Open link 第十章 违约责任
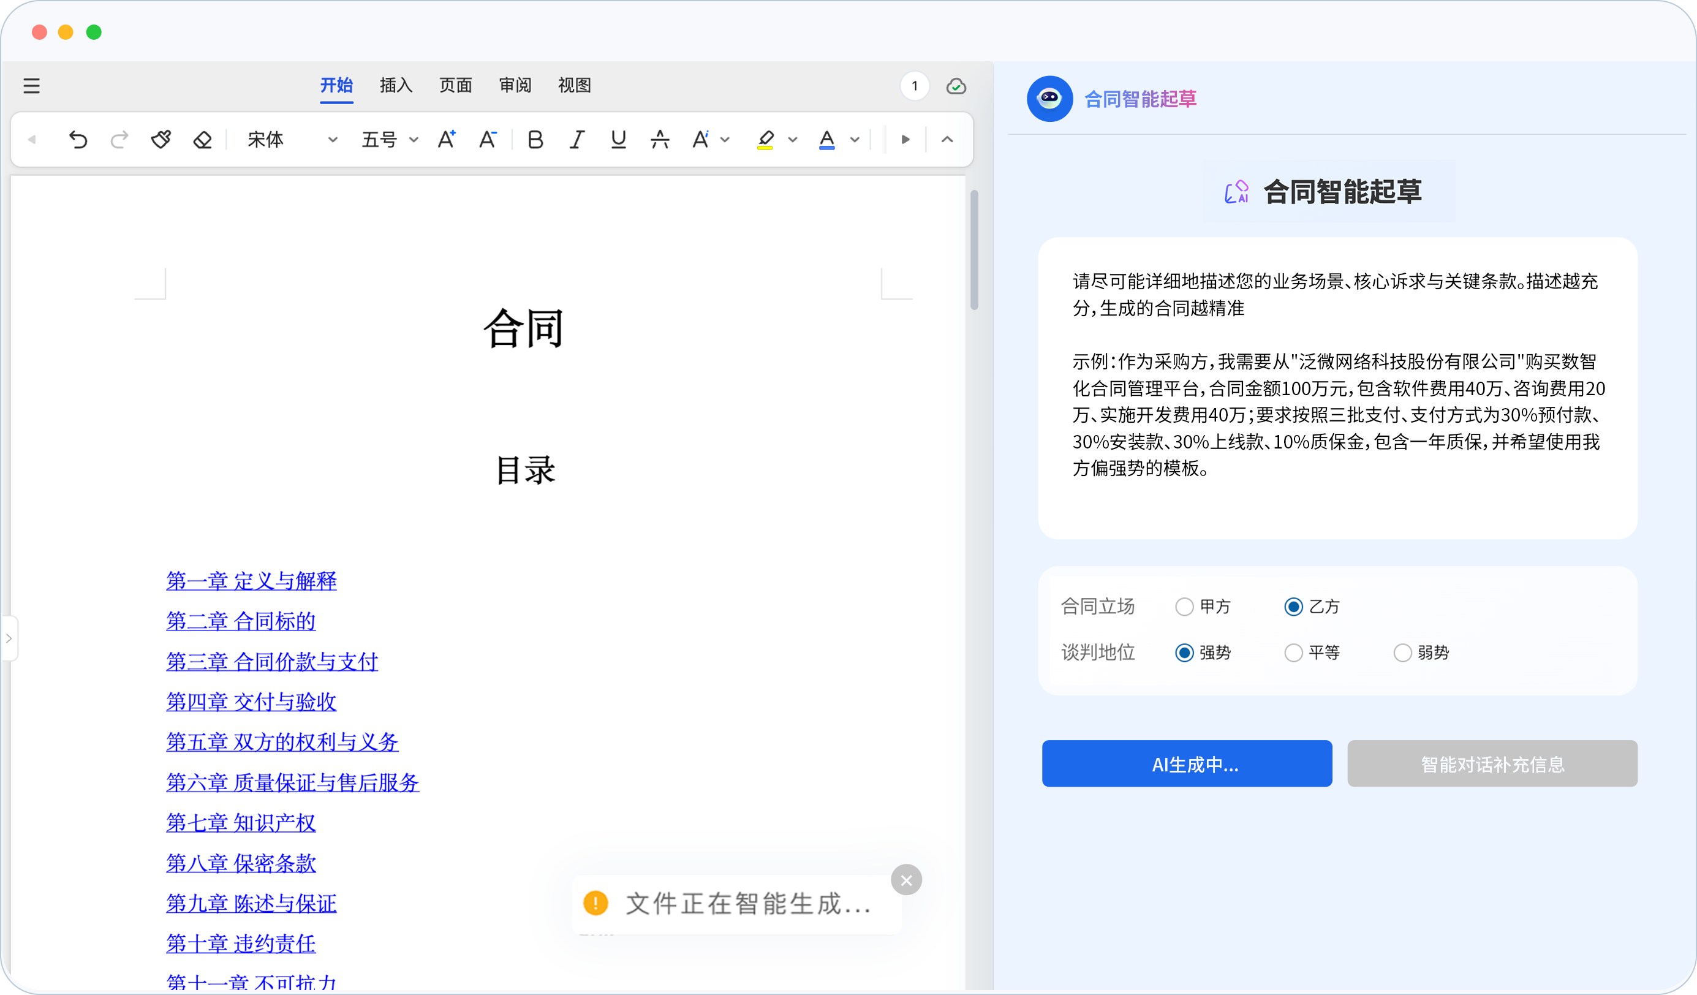The image size is (1697, 995). [240, 943]
